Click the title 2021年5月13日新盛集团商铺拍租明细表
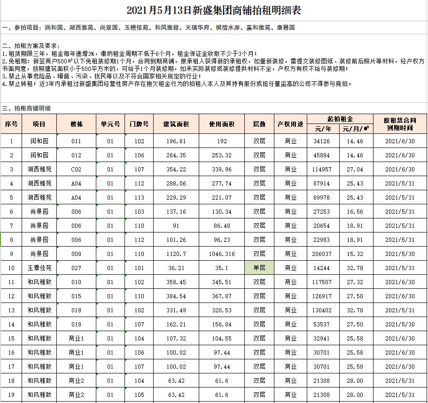This screenshot has width=428, height=403. [x=214, y=10]
